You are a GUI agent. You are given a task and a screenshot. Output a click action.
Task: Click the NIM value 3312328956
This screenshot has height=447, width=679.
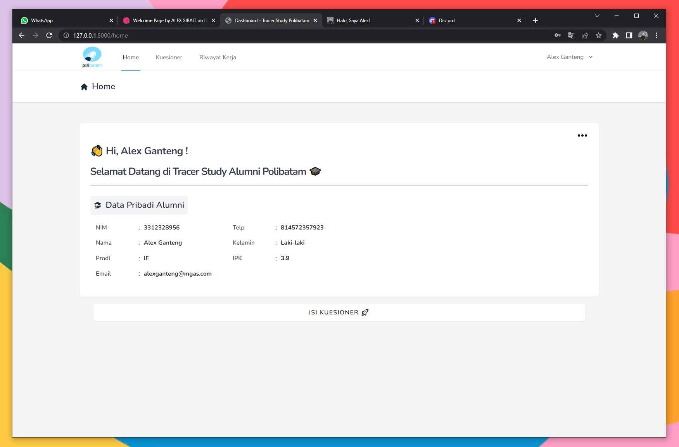tap(162, 228)
